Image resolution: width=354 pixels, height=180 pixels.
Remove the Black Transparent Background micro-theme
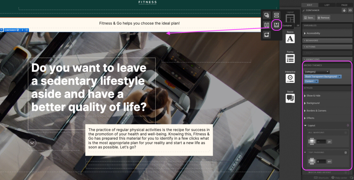point(339,77)
